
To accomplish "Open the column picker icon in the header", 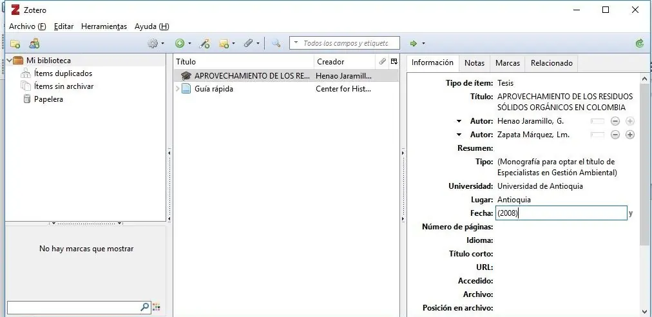I will coord(394,62).
